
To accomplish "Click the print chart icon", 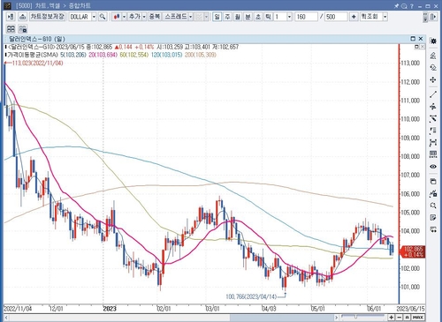I will pos(23,17).
